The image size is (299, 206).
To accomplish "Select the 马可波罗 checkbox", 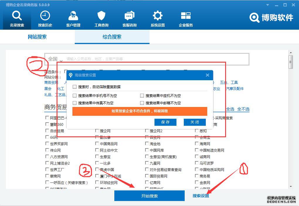I will pyautogui.click(x=197, y=163).
